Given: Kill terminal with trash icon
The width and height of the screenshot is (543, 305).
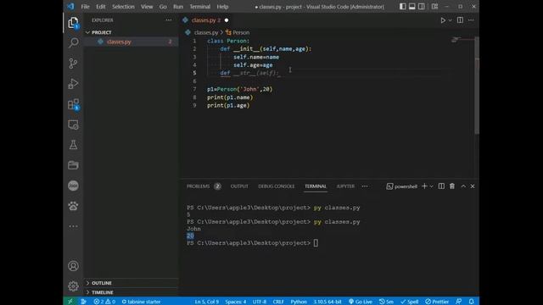Looking at the screenshot, I should [452, 186].
